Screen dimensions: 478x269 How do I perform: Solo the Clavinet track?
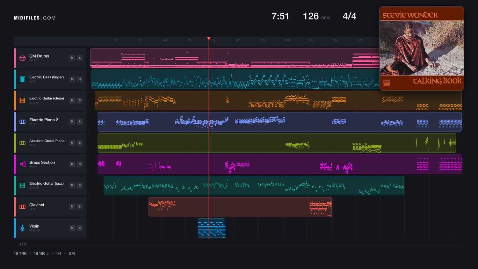[80, 207]
